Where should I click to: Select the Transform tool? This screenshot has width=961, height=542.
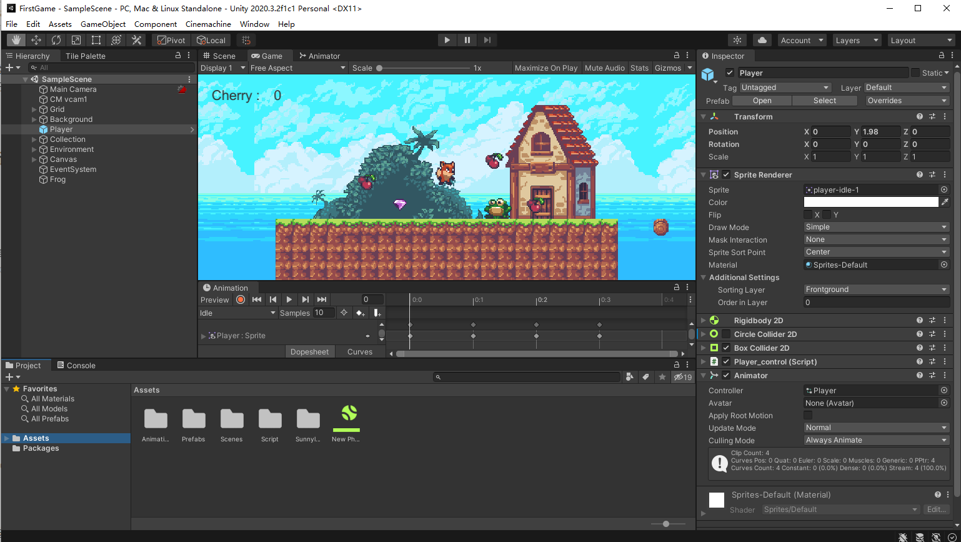[x=116, y=40]
